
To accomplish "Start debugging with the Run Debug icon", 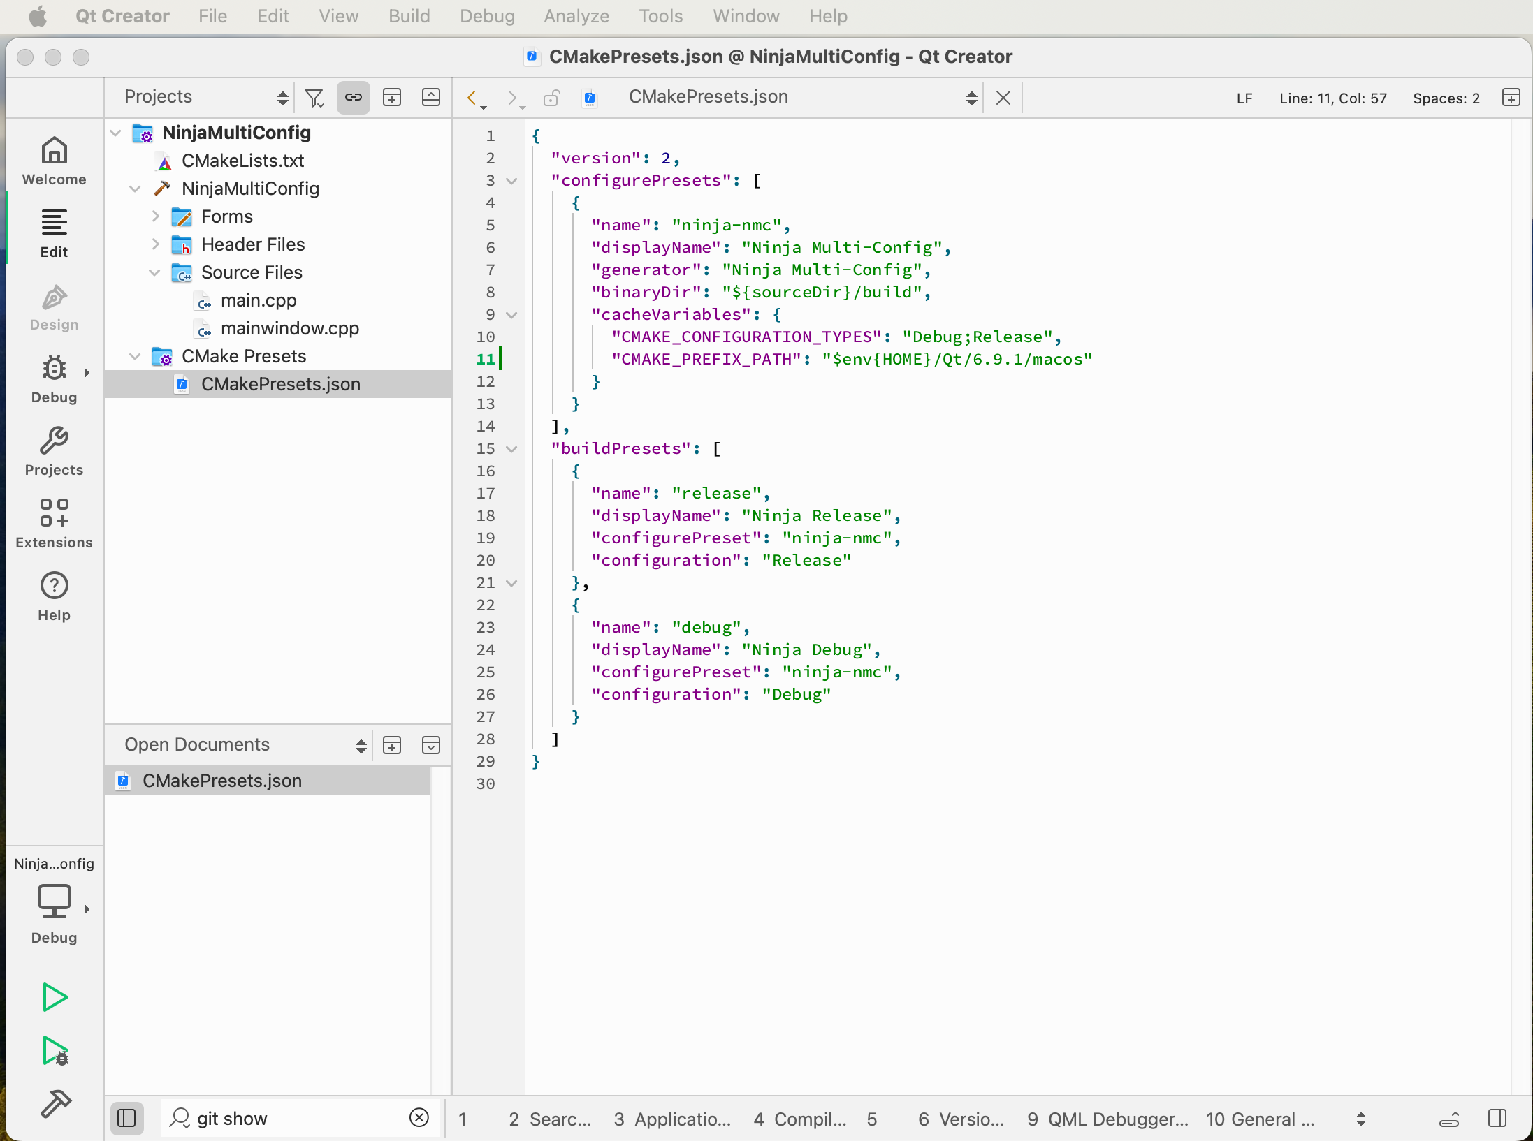I will (x=55, y=1050).
